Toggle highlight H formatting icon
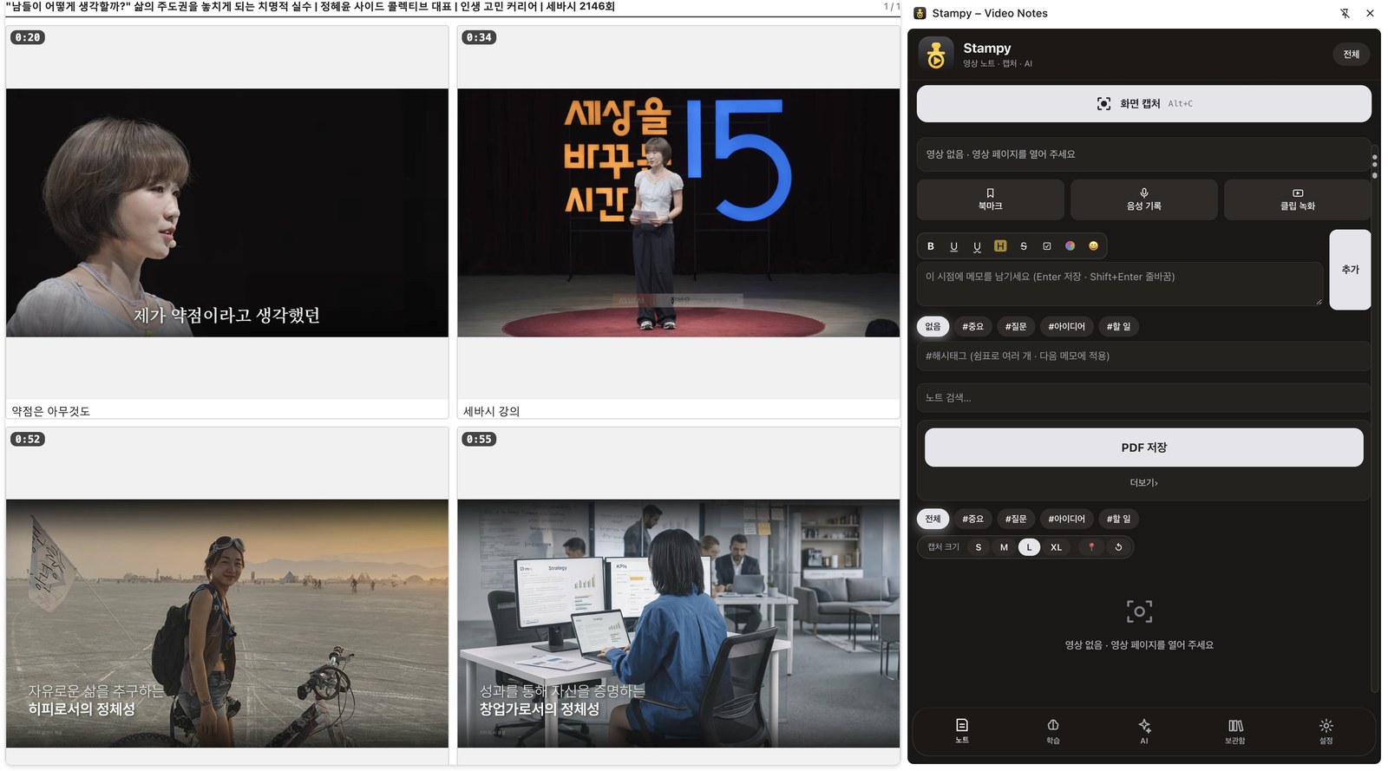The image size is (1388, 771). click(x=1000, y=246)
